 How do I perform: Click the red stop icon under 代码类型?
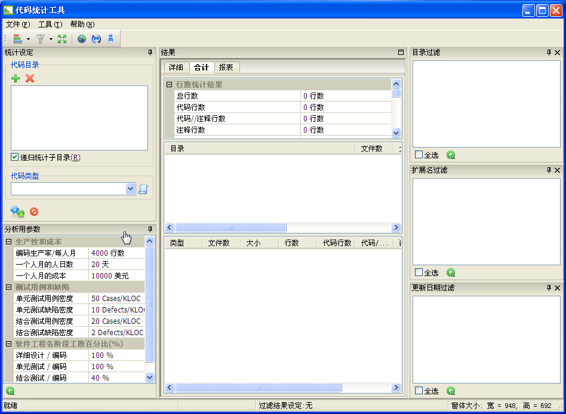tap(34, 211)
